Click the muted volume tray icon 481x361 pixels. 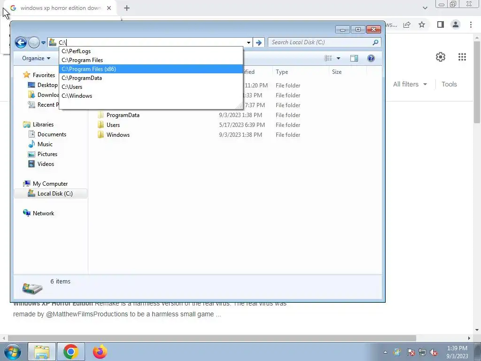click(434, 353)
